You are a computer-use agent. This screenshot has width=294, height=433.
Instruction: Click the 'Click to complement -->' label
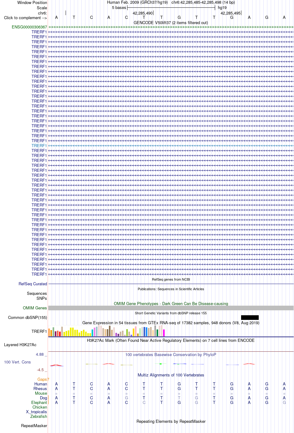(25, 18)
